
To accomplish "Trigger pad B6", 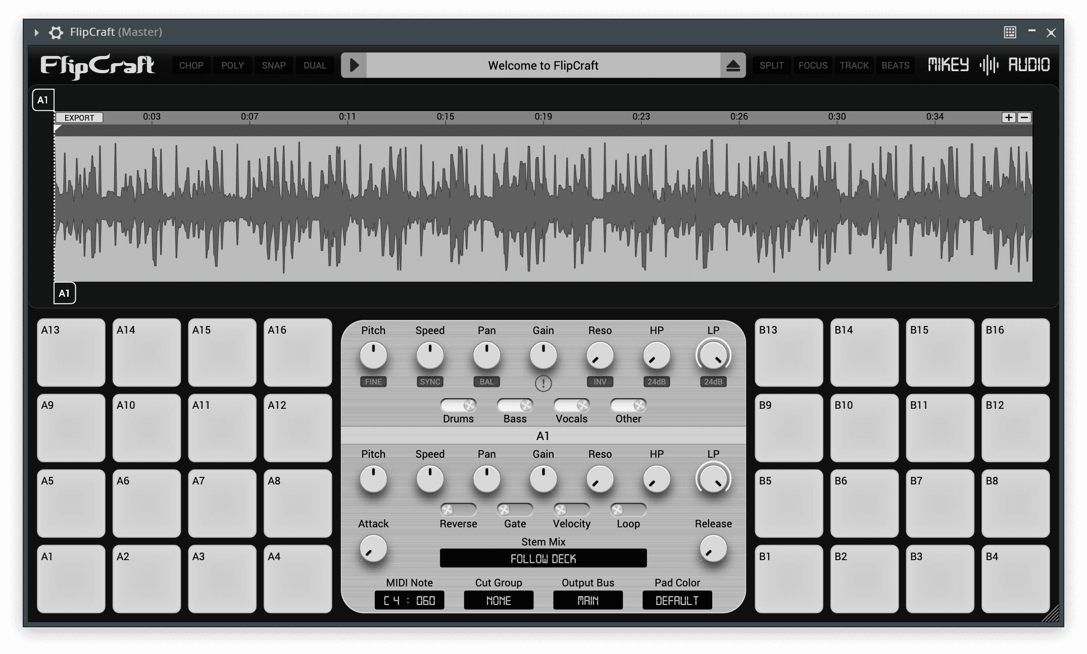I will [x=864, y=503].
